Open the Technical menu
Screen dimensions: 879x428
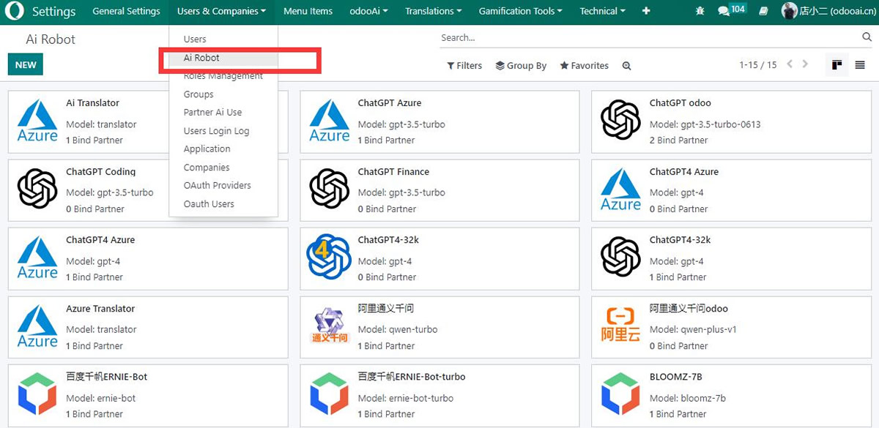click(x=602, y=11)
